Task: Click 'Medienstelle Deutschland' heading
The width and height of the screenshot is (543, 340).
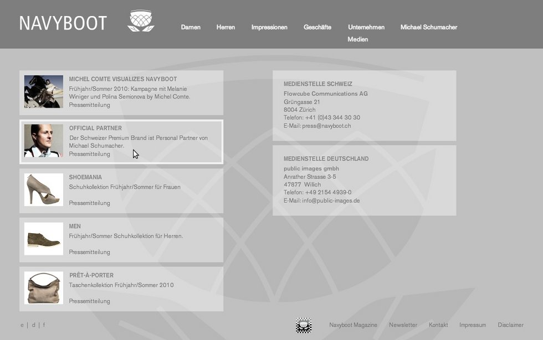Action: (x=326, y=158)
